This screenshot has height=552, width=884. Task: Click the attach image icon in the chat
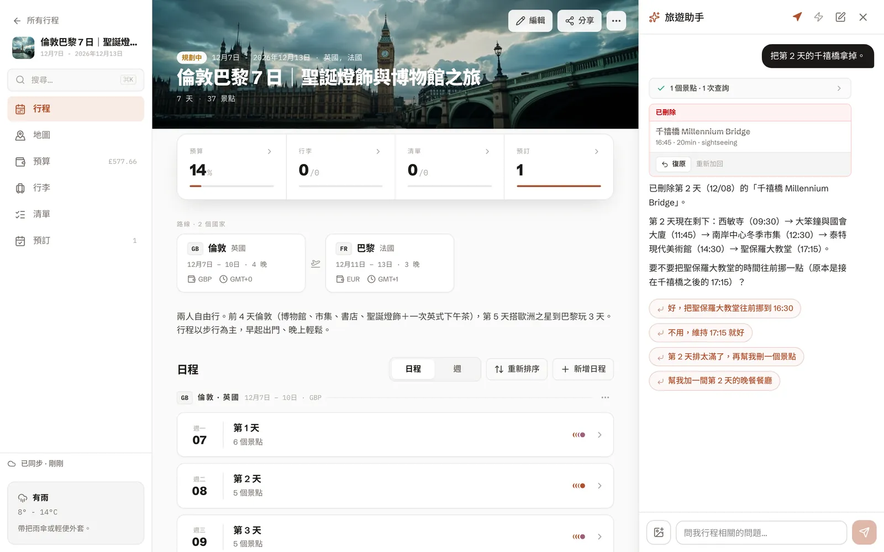pos(659,533)
